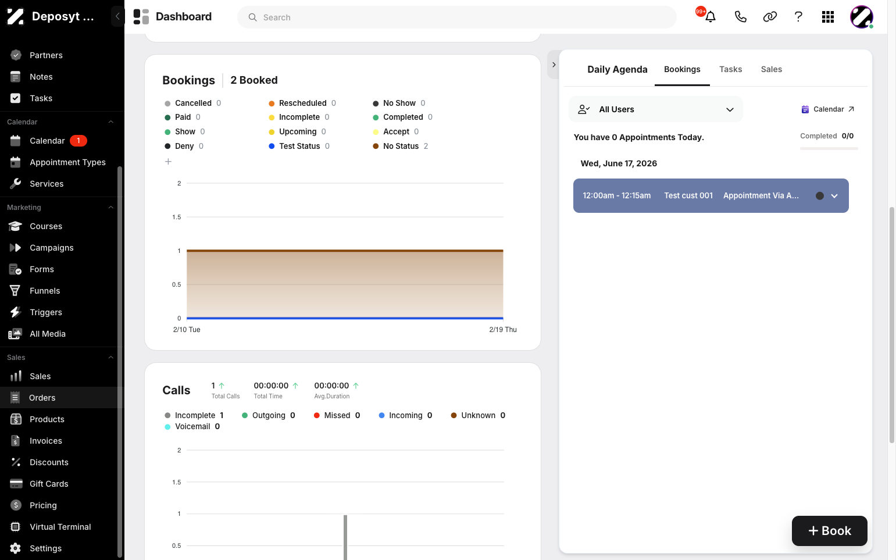Expand the 12:00am appointment chevron
Screen dimensions: 896x560
click(834, 196)
